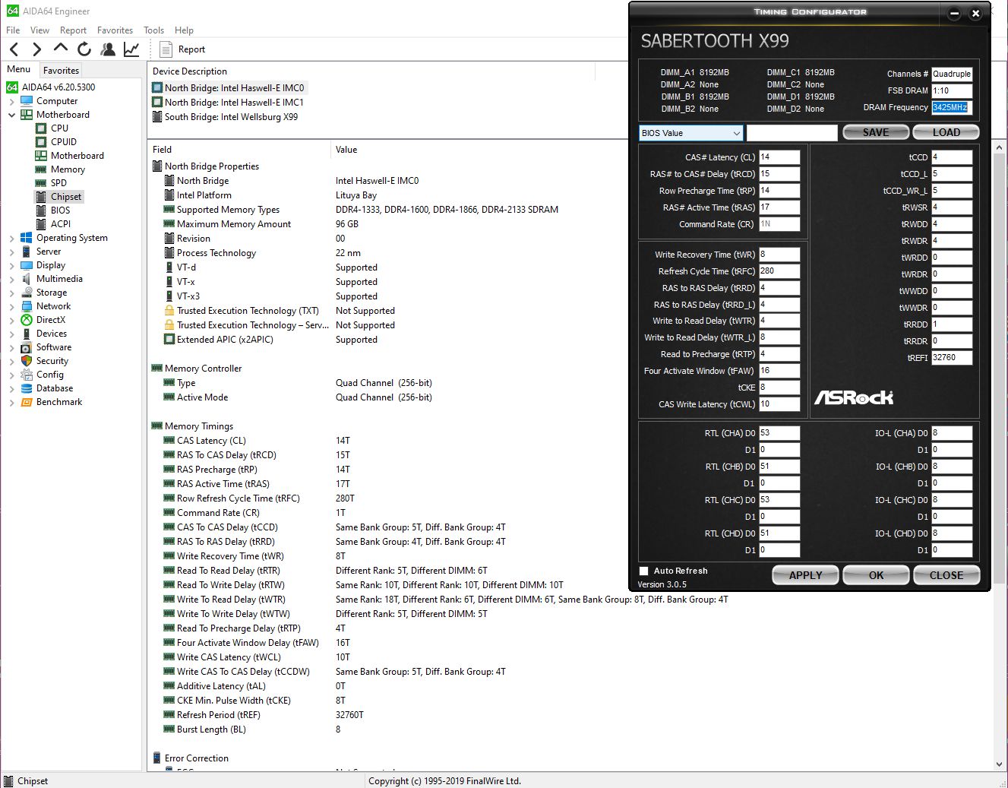This screenshot has width=1008, height=788.
Task: Expand the Multimedia tree node
Action: [12, 279]
